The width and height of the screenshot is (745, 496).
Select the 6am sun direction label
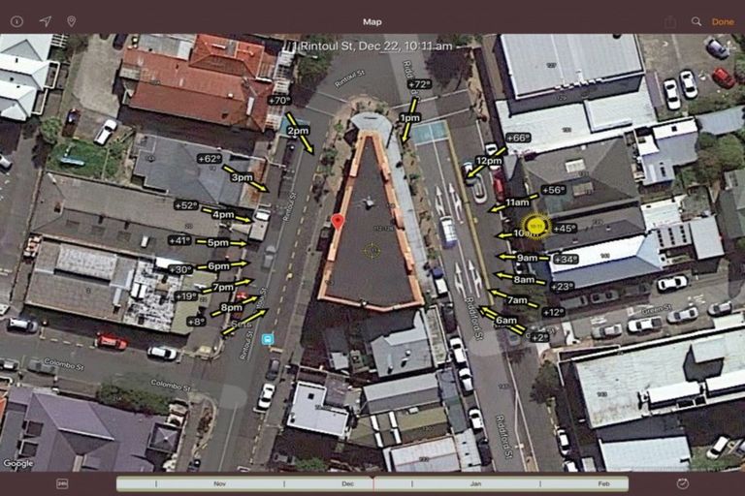[505, 320]
